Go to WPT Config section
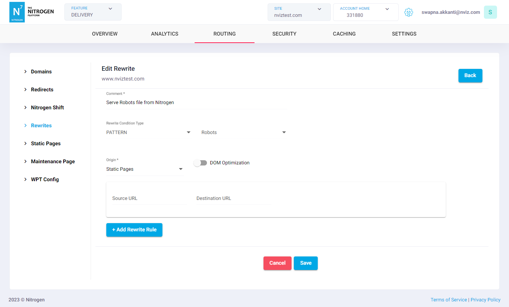 pos(45,179)
